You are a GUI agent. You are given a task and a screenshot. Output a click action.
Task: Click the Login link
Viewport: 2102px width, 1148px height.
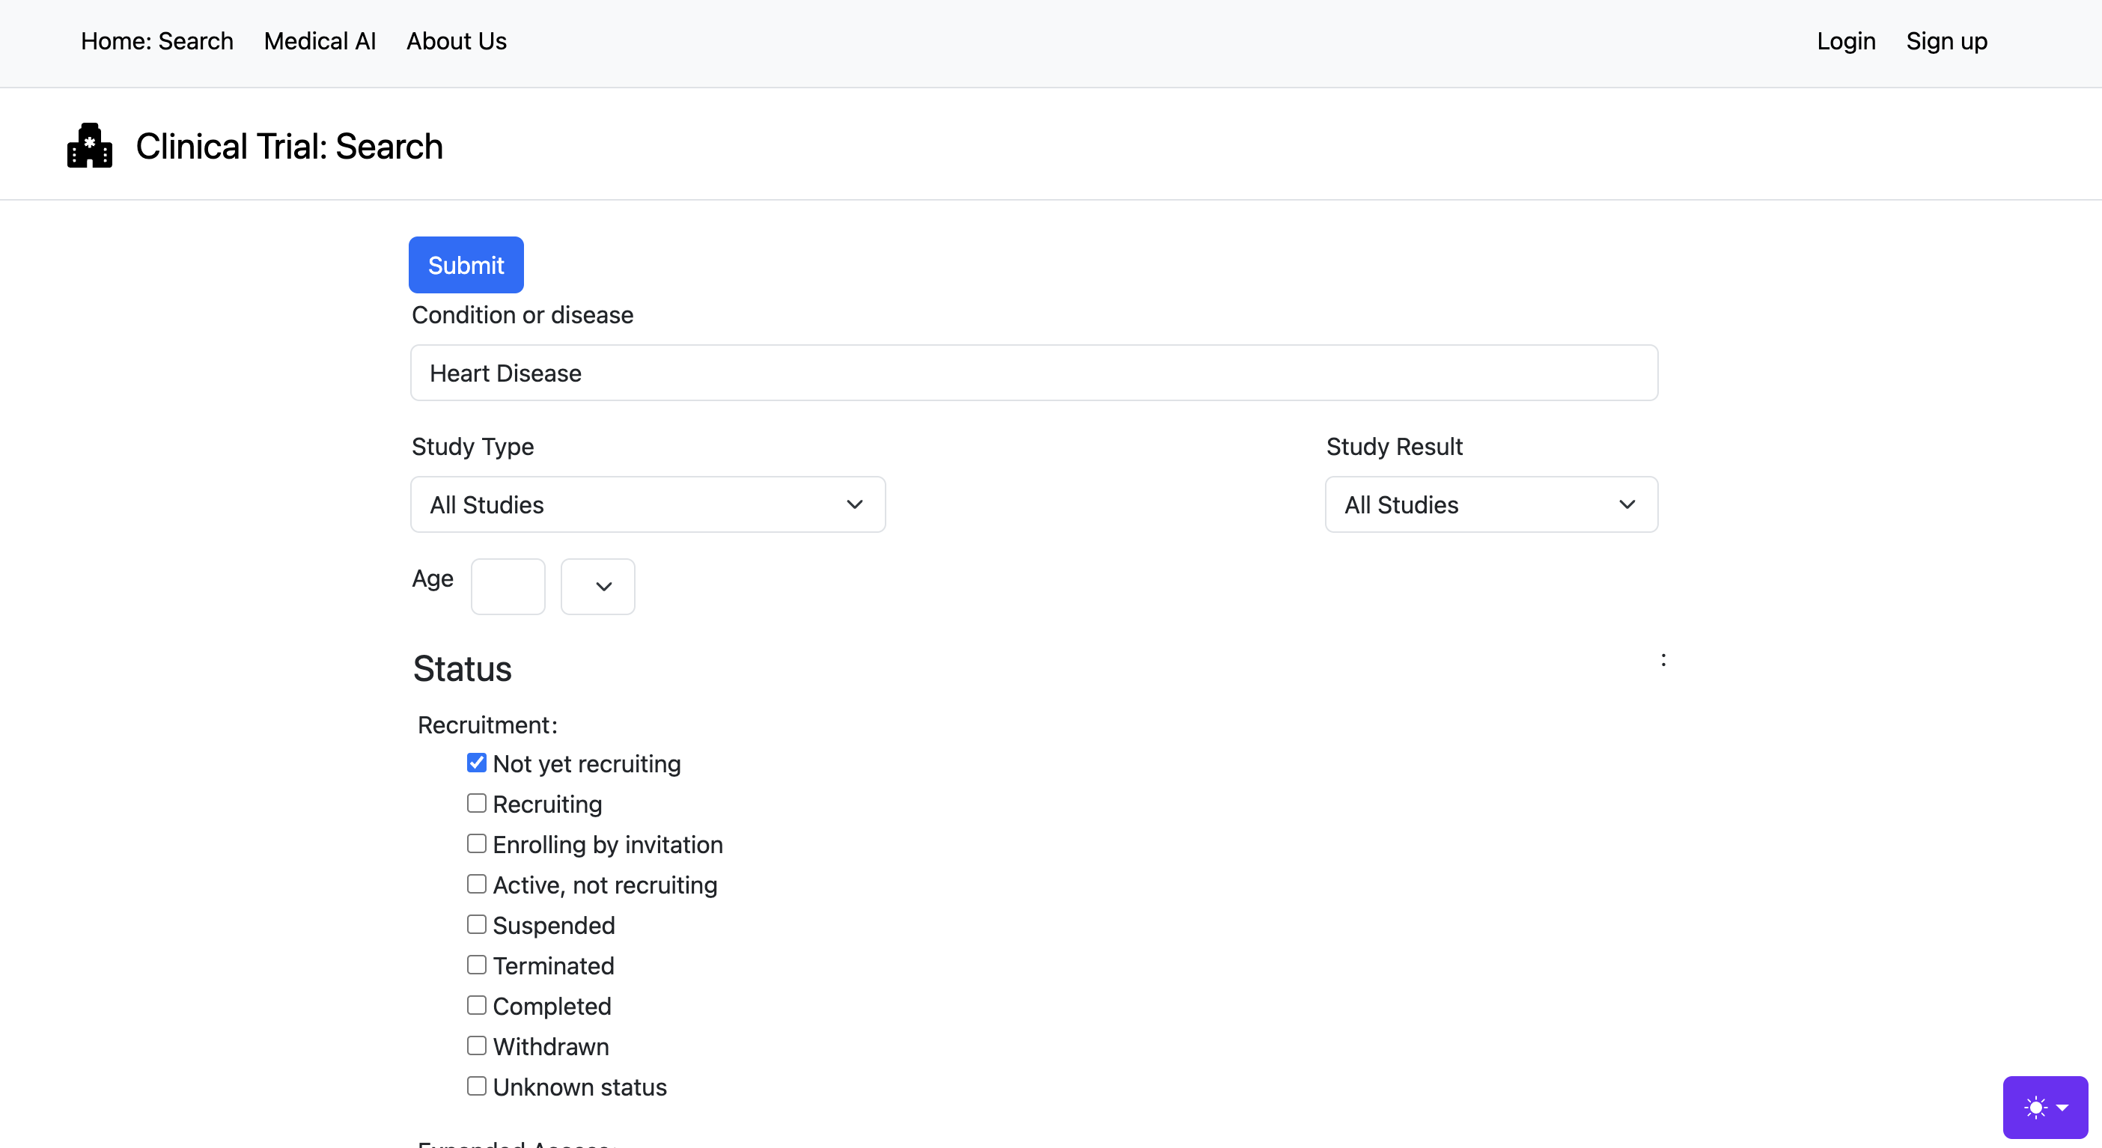point(1845,41)
